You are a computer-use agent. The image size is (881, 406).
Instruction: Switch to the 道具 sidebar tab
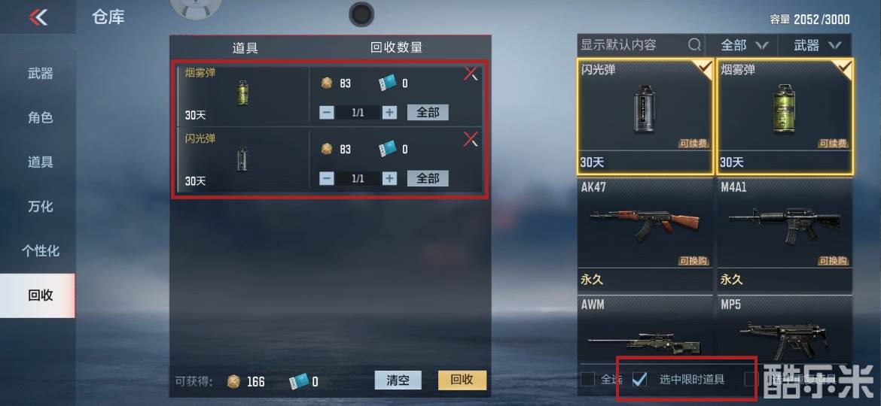click(x=41, y=162)
